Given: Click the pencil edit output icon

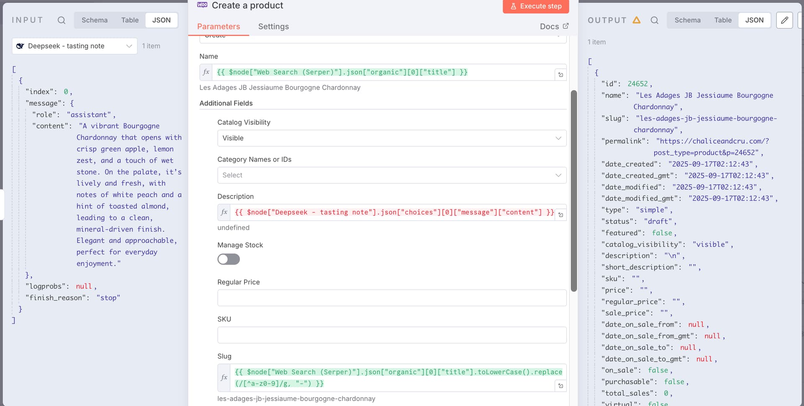Looking at the screenshot, I should coord(784,20).
